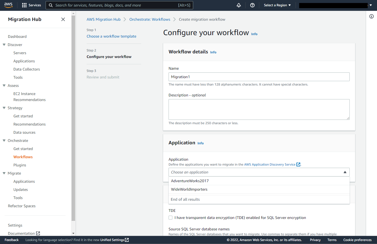Open the Select a Region dropdown

coord(277,5)
